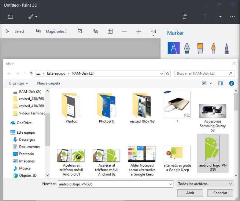Select the Magic select tool

click(51, 31)
